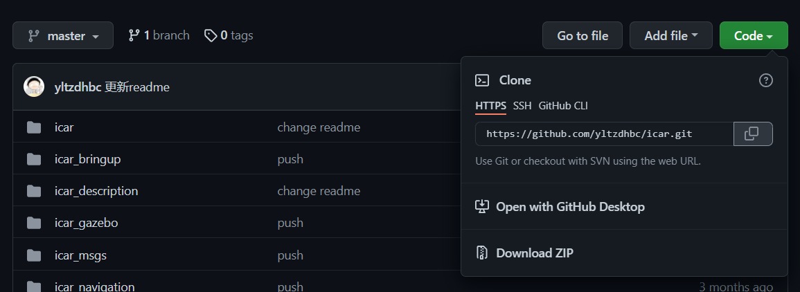The width and height of the screenshot is (800, 292).
Task: Click the GitHub Desktop icon
Action: point(482,206)
